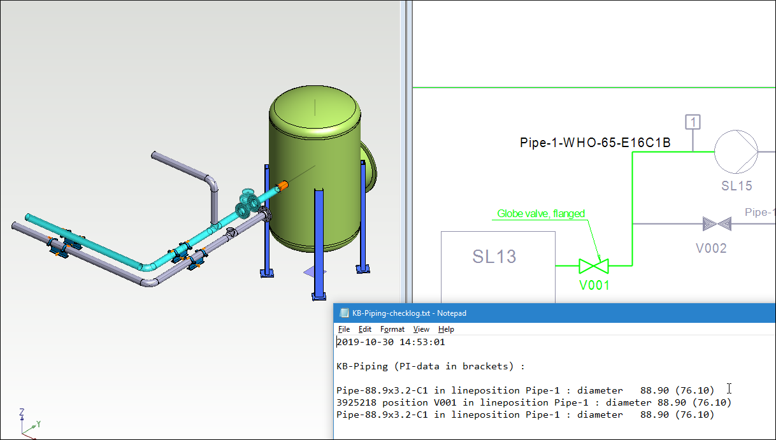The width and height of the screenshot is (776, 440).
Task: Open the View menu in Notepad
Action: click(x=421, y=329)
